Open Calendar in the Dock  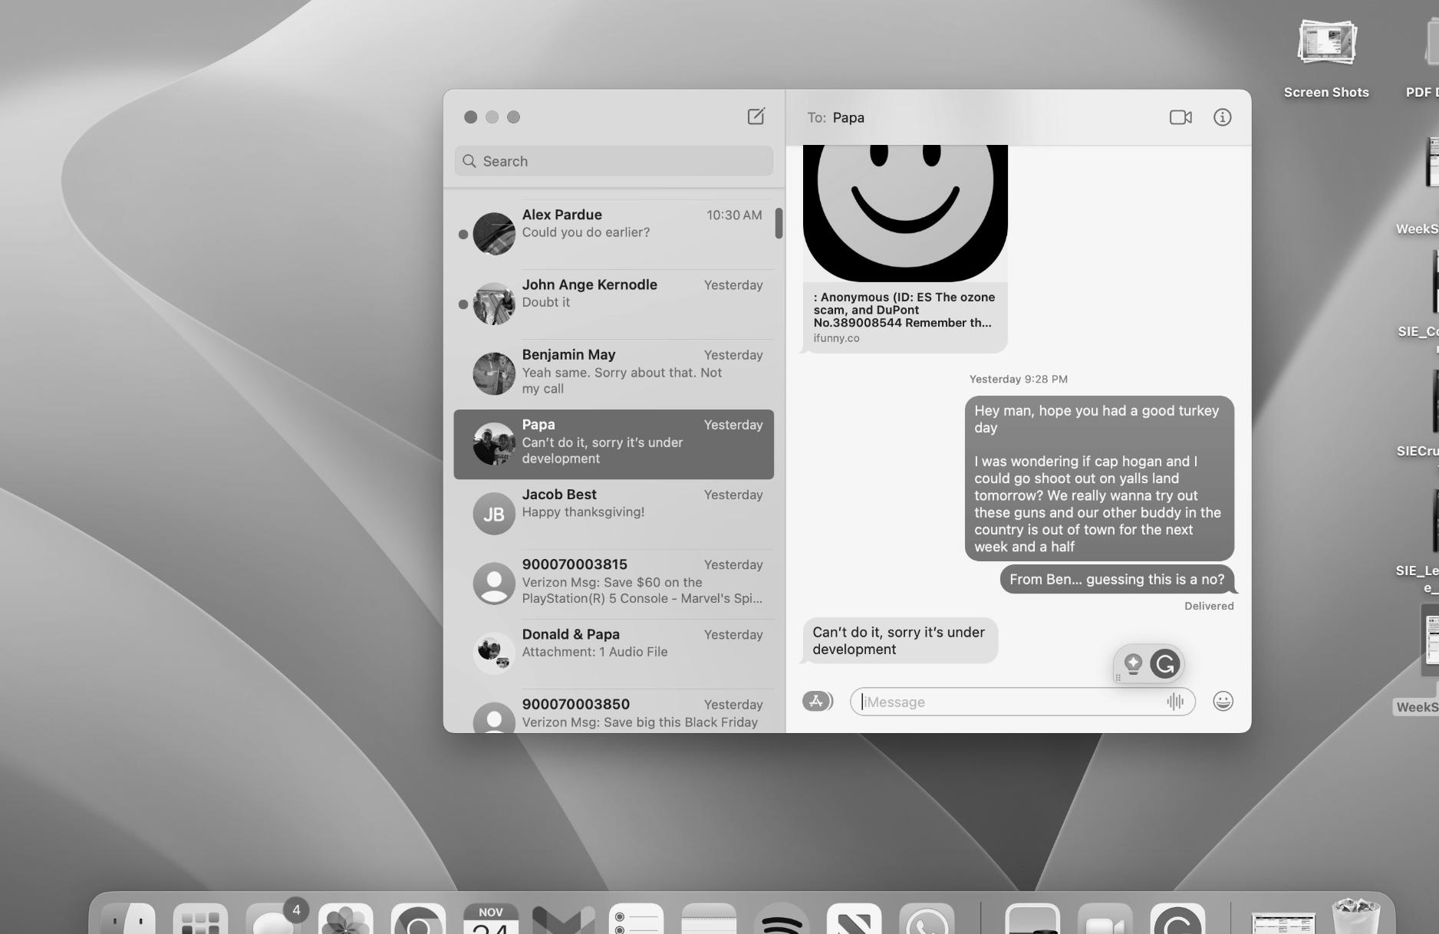pos(491,919)
